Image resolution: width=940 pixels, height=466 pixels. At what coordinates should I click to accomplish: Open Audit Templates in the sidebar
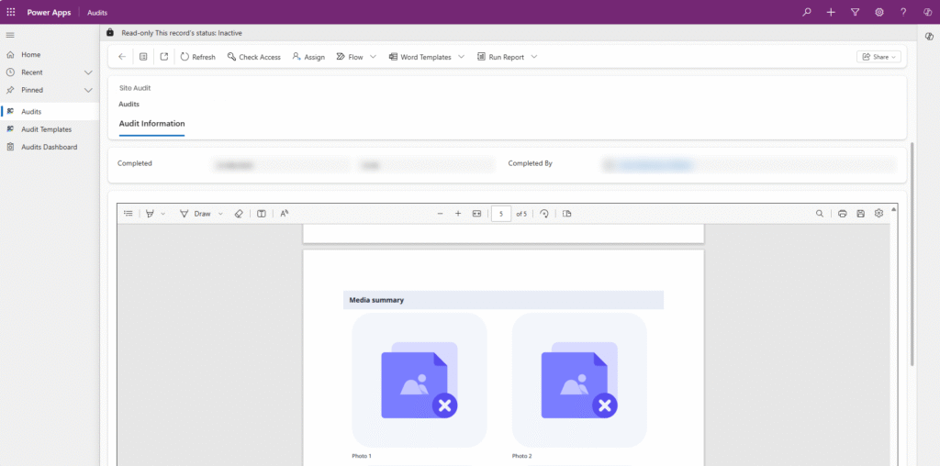click(x=46, y=129)
